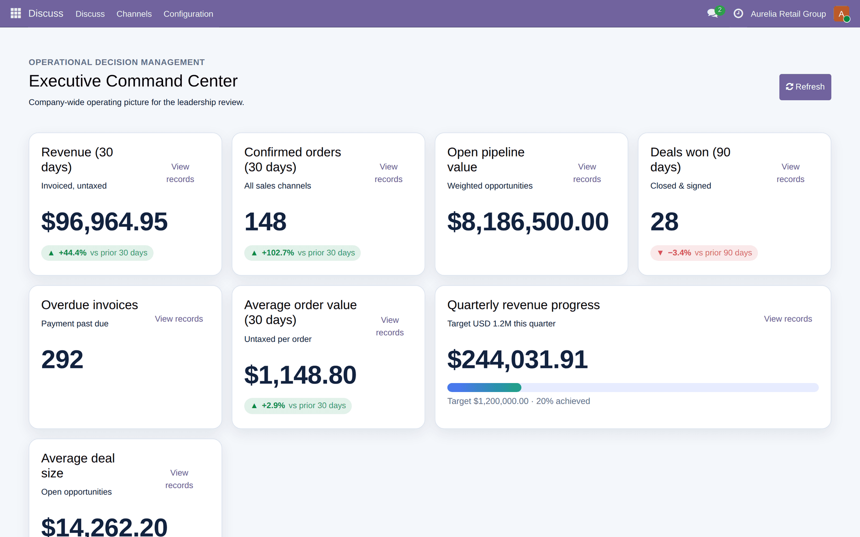Click the $96,964.95 revenue value
The image size is (860, 537).
tap(104, 222)
